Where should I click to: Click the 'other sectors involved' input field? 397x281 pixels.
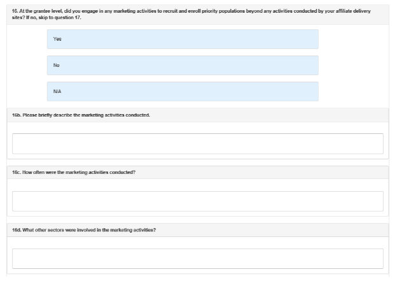coord(198,258)
